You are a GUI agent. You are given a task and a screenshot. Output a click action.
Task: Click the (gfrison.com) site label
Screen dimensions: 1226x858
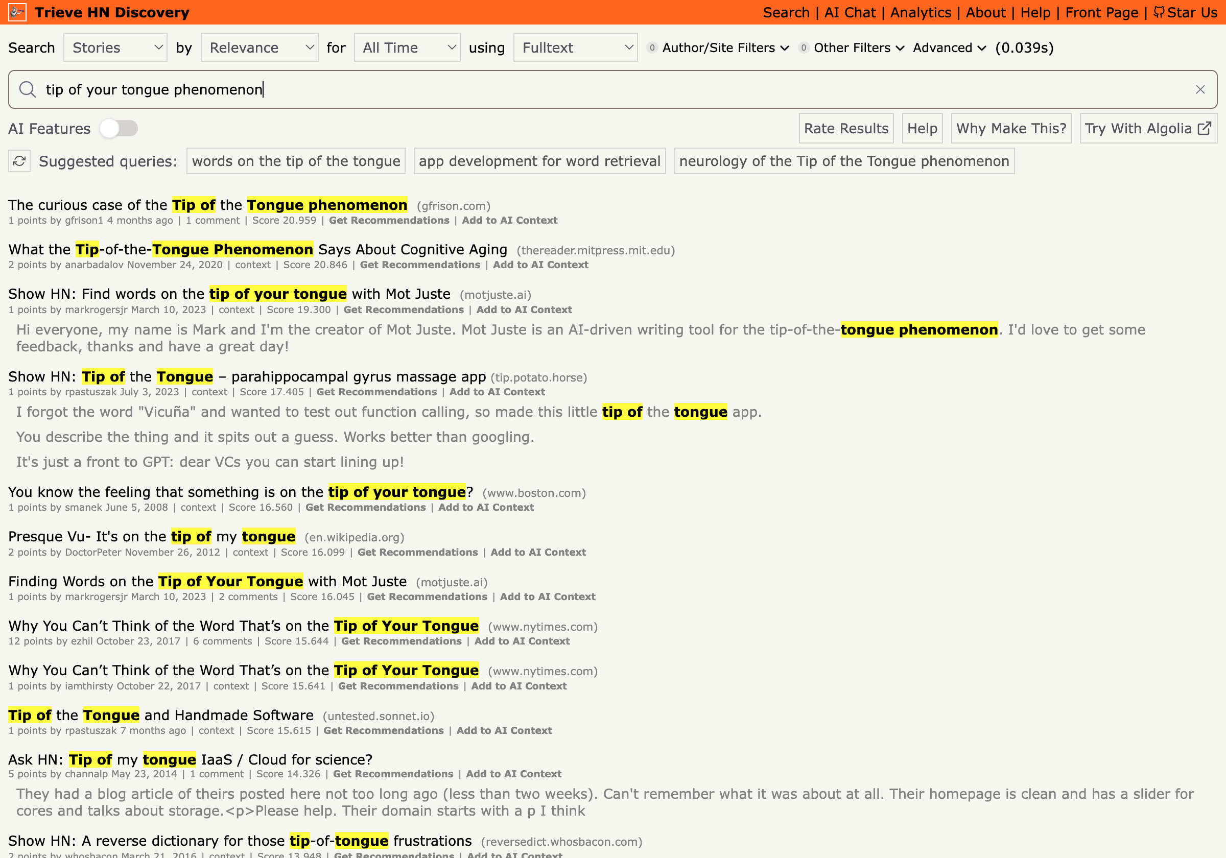(453, 206)
